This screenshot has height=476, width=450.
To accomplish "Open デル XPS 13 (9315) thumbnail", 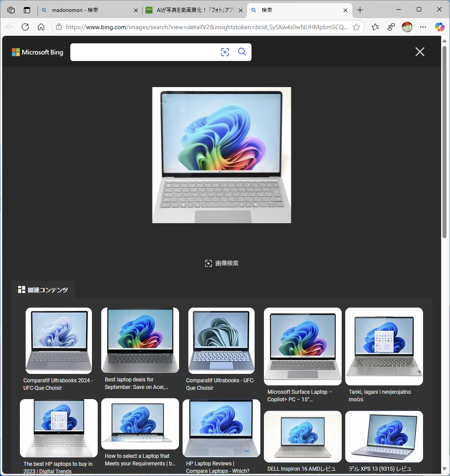I will pyautogui.click(x=384, y=437).
